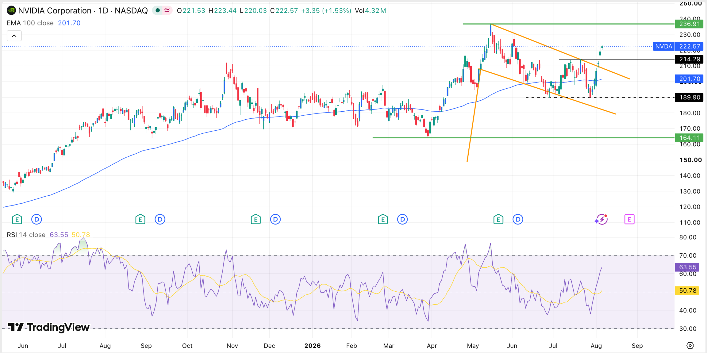Screen dimensions: 707x353
Task: Click the blue 201.70 EMA label on the price axis
Action: (689, 79)
